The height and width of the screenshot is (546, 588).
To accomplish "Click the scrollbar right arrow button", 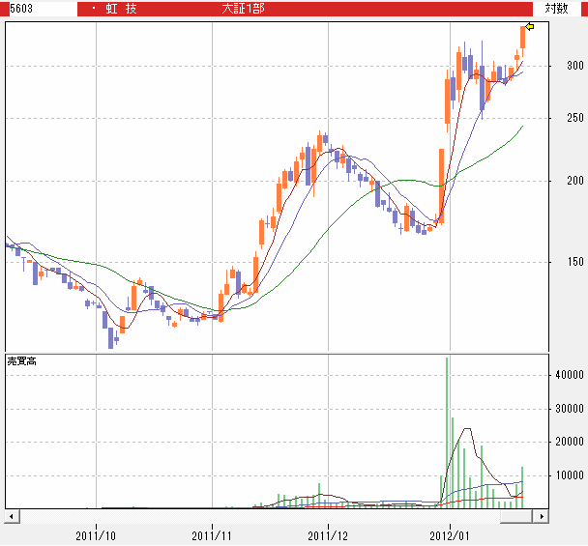I will 542,516.
